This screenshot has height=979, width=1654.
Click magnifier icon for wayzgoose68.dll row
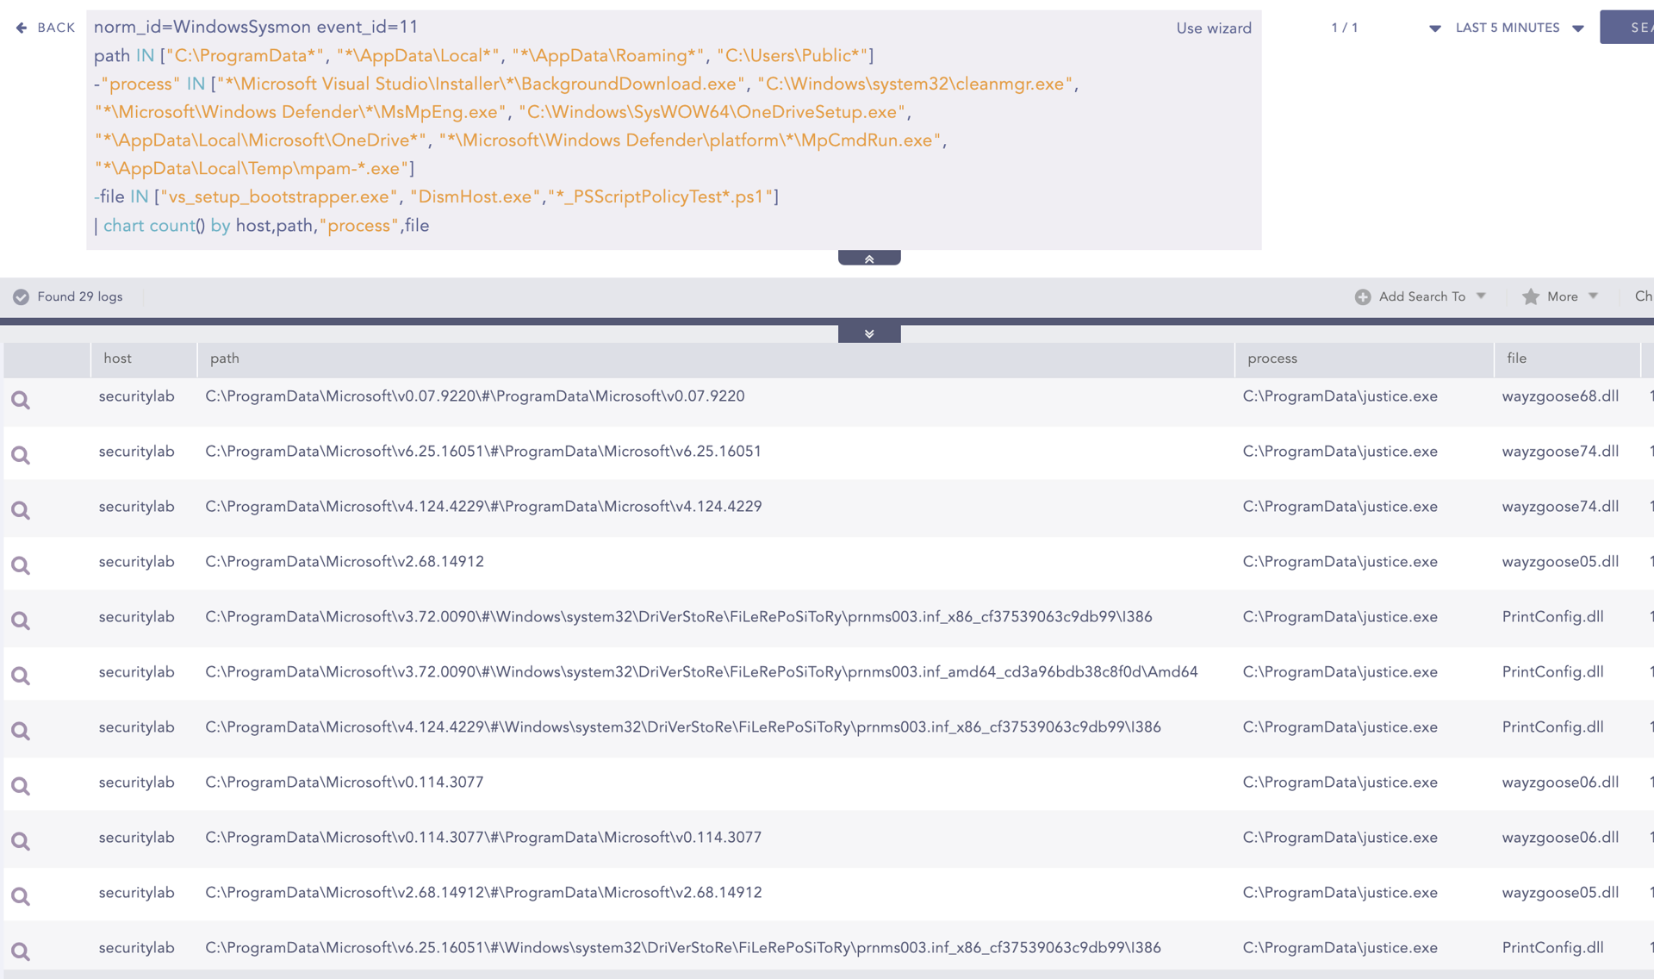pyautogui.click(x=21, y=400)
